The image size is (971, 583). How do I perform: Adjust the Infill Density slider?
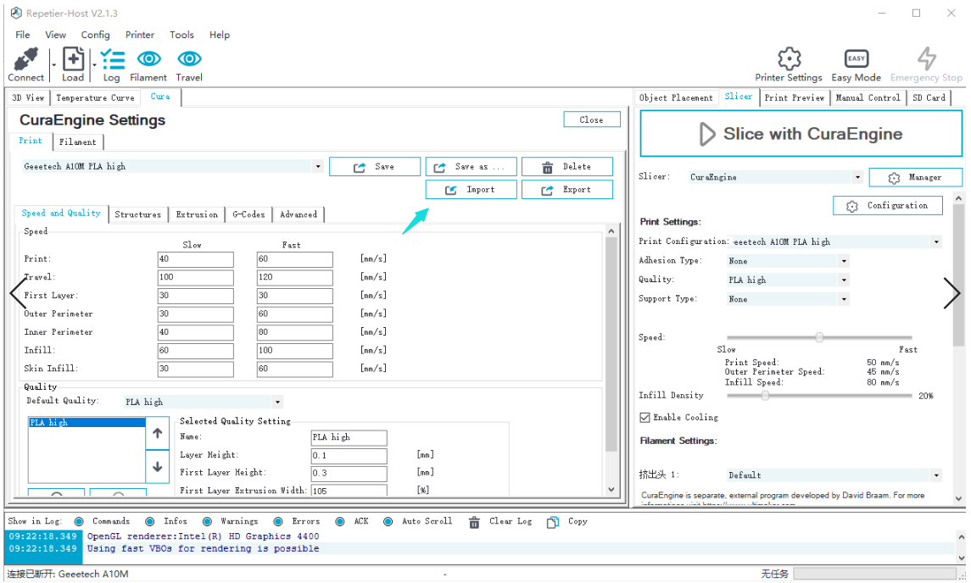(766, 396)
